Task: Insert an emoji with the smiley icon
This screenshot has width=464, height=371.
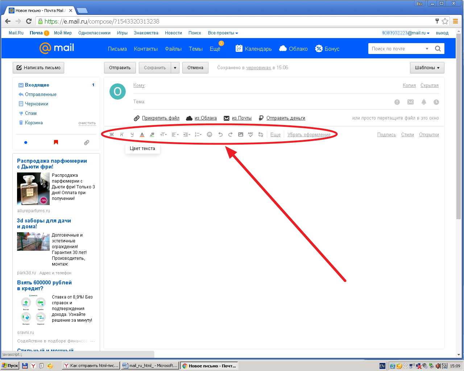Action: [x=209, y=134]
